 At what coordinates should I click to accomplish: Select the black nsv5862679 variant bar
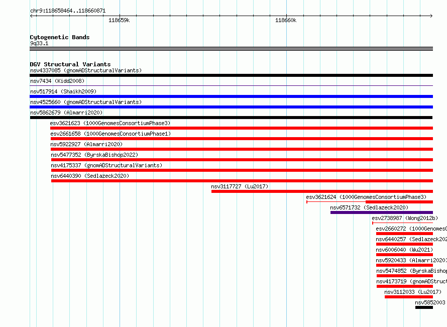point(231,118)
